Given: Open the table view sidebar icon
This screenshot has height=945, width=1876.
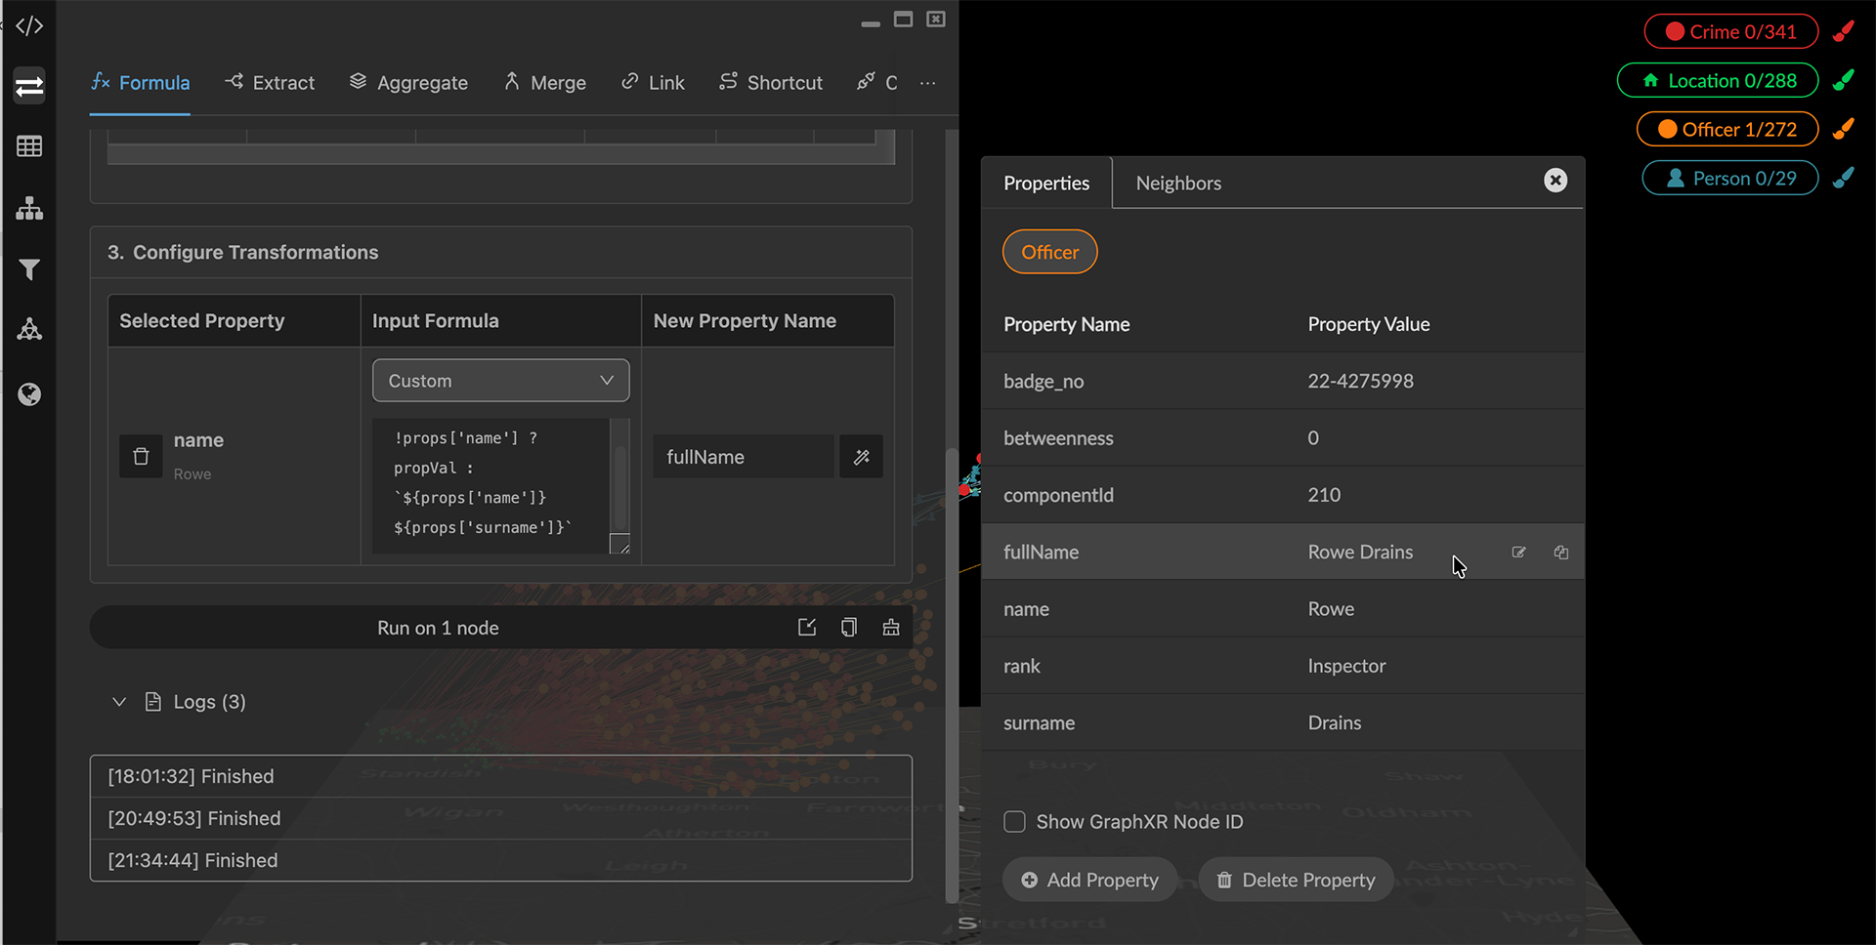Looking at the screenshot, I should [x=29, y=146].
